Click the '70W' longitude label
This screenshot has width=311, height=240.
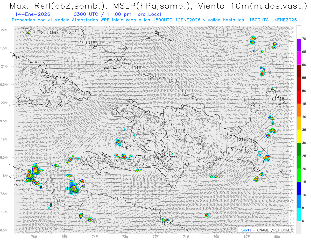pyautogui.click(x=216, y=236)
